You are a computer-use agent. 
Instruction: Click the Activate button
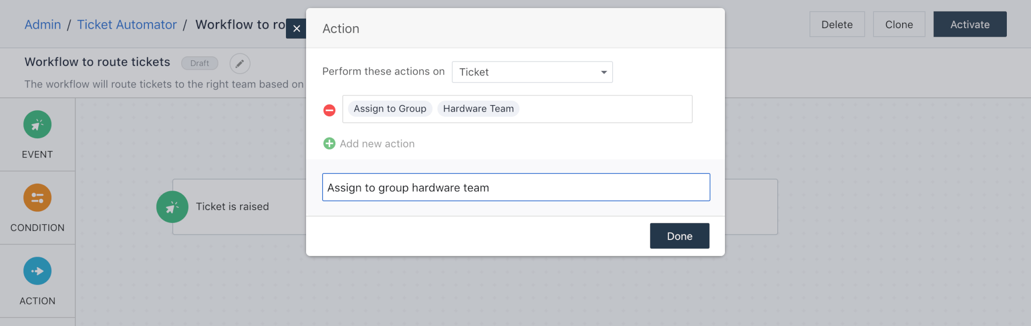click(x=970, y=25)
